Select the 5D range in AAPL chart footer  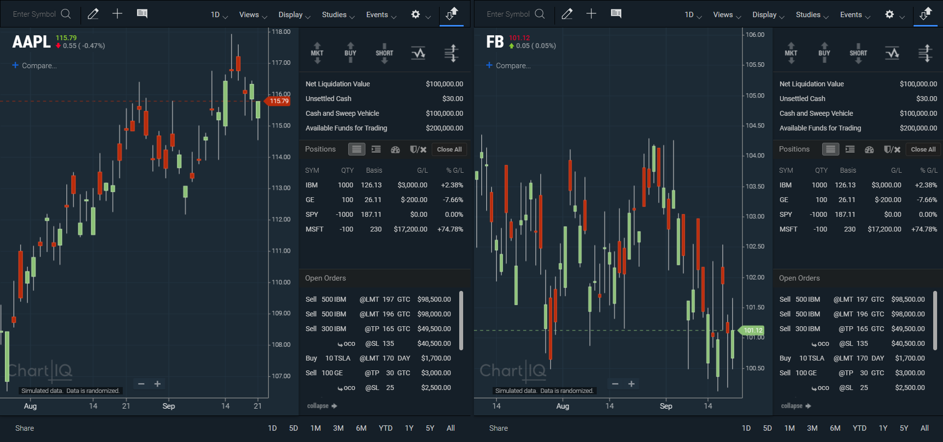tap(293, 428)
